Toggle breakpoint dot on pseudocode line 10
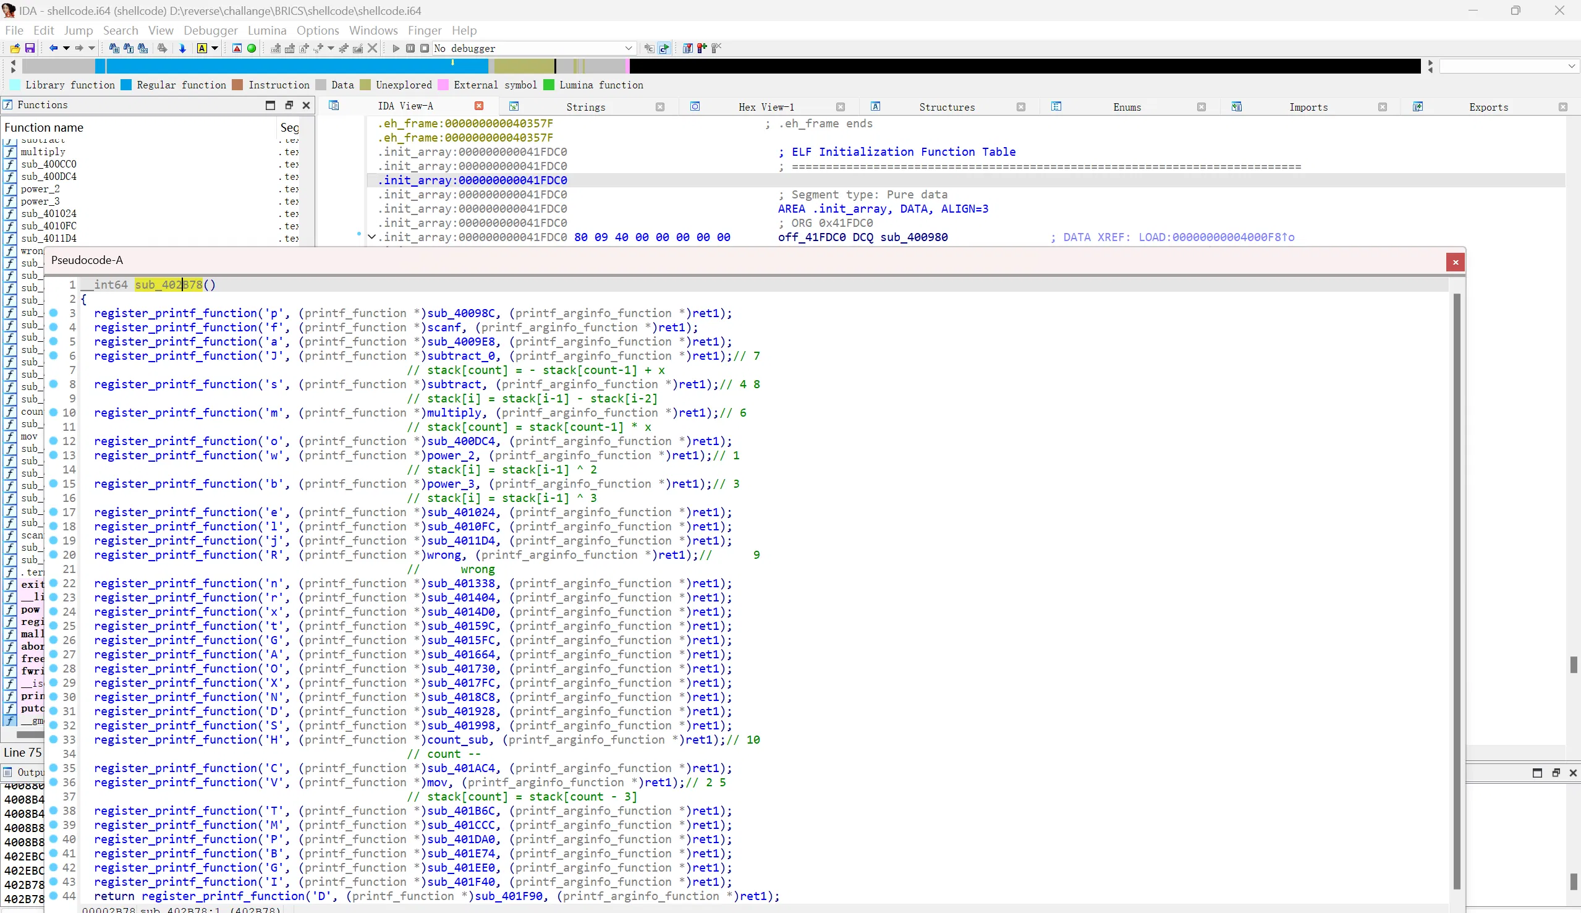The width and height of the screenshot is (1581, 913). click(54, 412)
